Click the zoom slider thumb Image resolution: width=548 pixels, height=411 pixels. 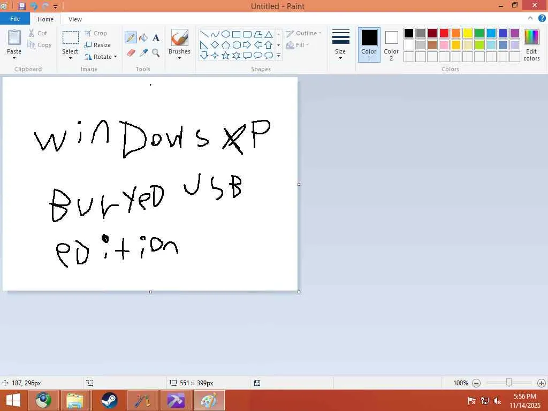509,383
